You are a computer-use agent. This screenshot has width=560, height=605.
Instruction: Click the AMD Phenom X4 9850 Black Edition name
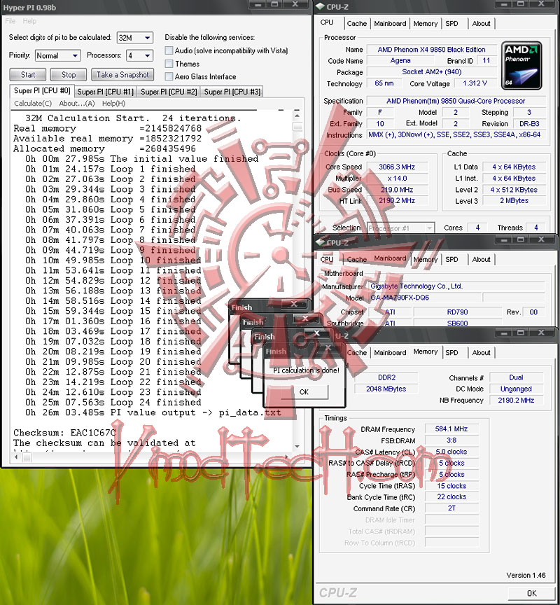431,50
